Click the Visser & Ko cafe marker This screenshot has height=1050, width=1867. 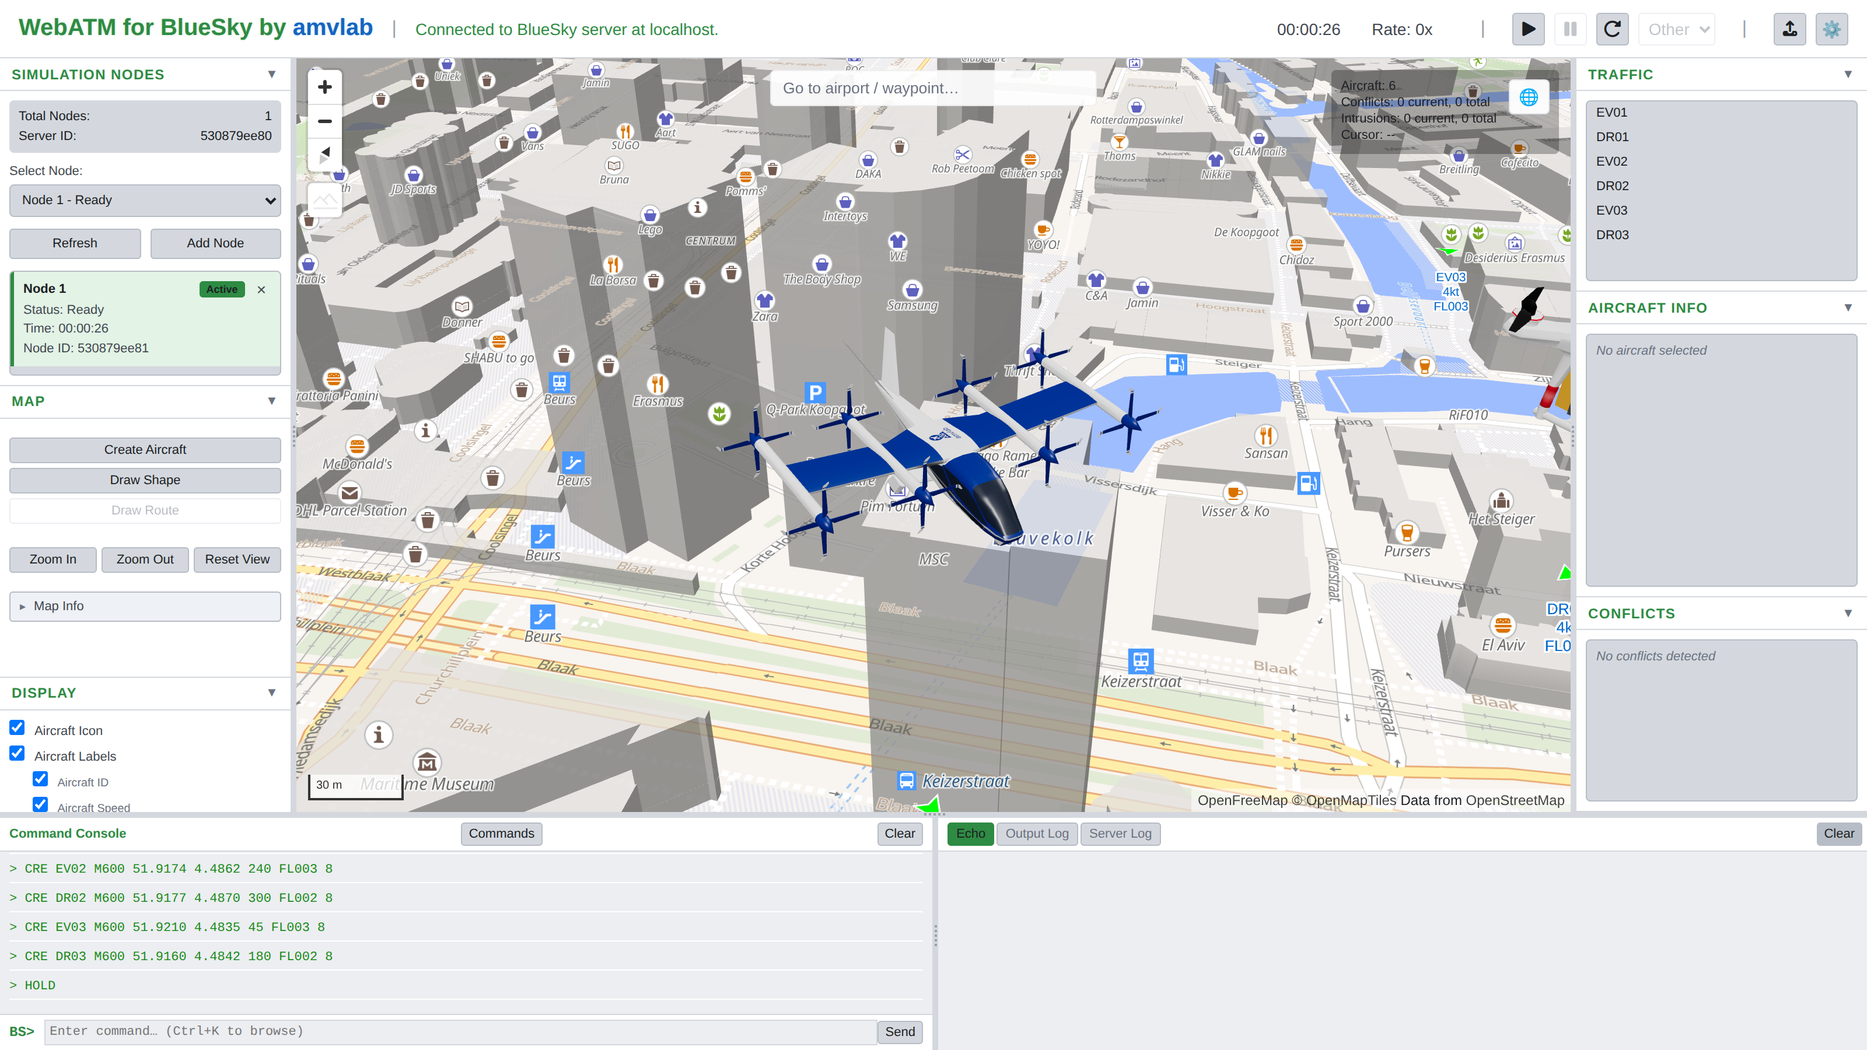[1235, 493]
